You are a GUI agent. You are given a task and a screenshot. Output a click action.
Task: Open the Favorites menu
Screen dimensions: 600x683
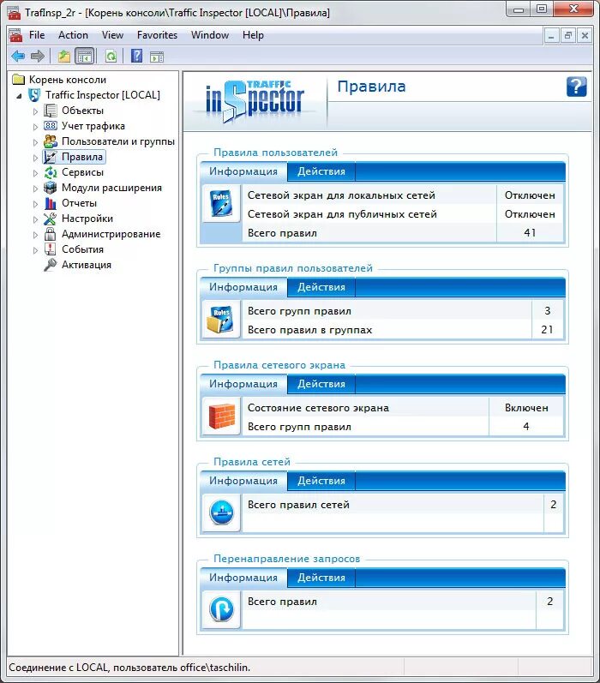pyautogui.click(x=158, y=35)
